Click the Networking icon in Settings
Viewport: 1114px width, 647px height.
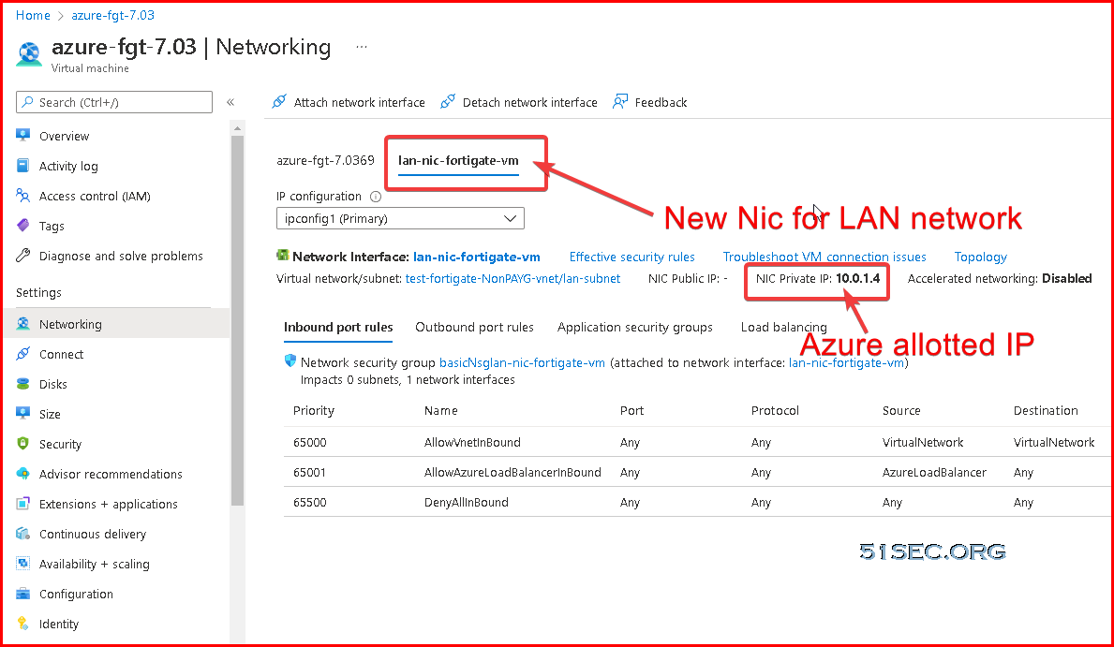click(22, 324)
